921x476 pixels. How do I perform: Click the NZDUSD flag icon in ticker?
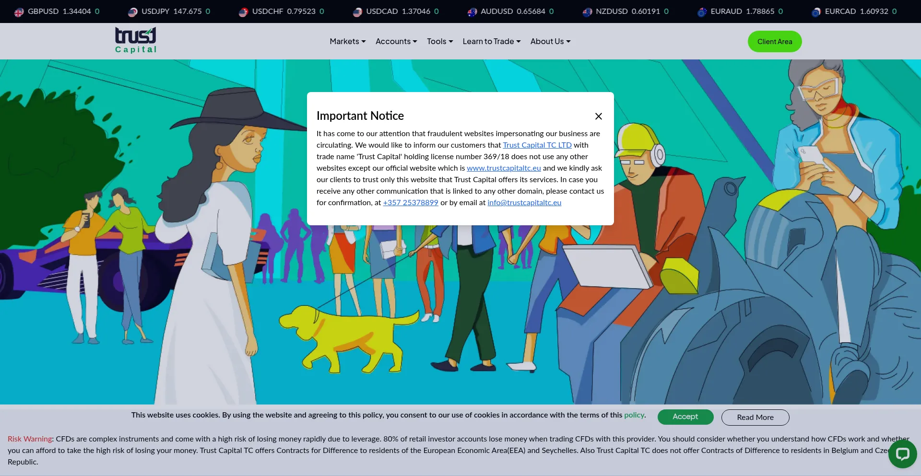[x=587, y=12]
